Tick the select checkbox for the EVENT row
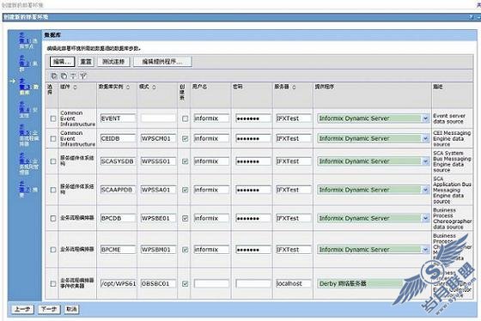 (53, 118)
